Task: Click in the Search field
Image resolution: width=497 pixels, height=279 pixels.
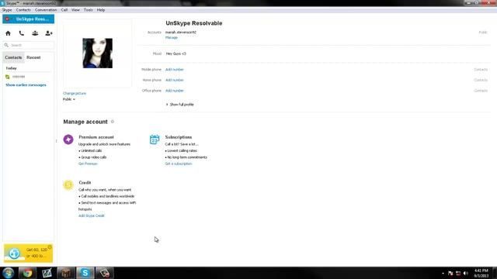Action: point(29,45)
